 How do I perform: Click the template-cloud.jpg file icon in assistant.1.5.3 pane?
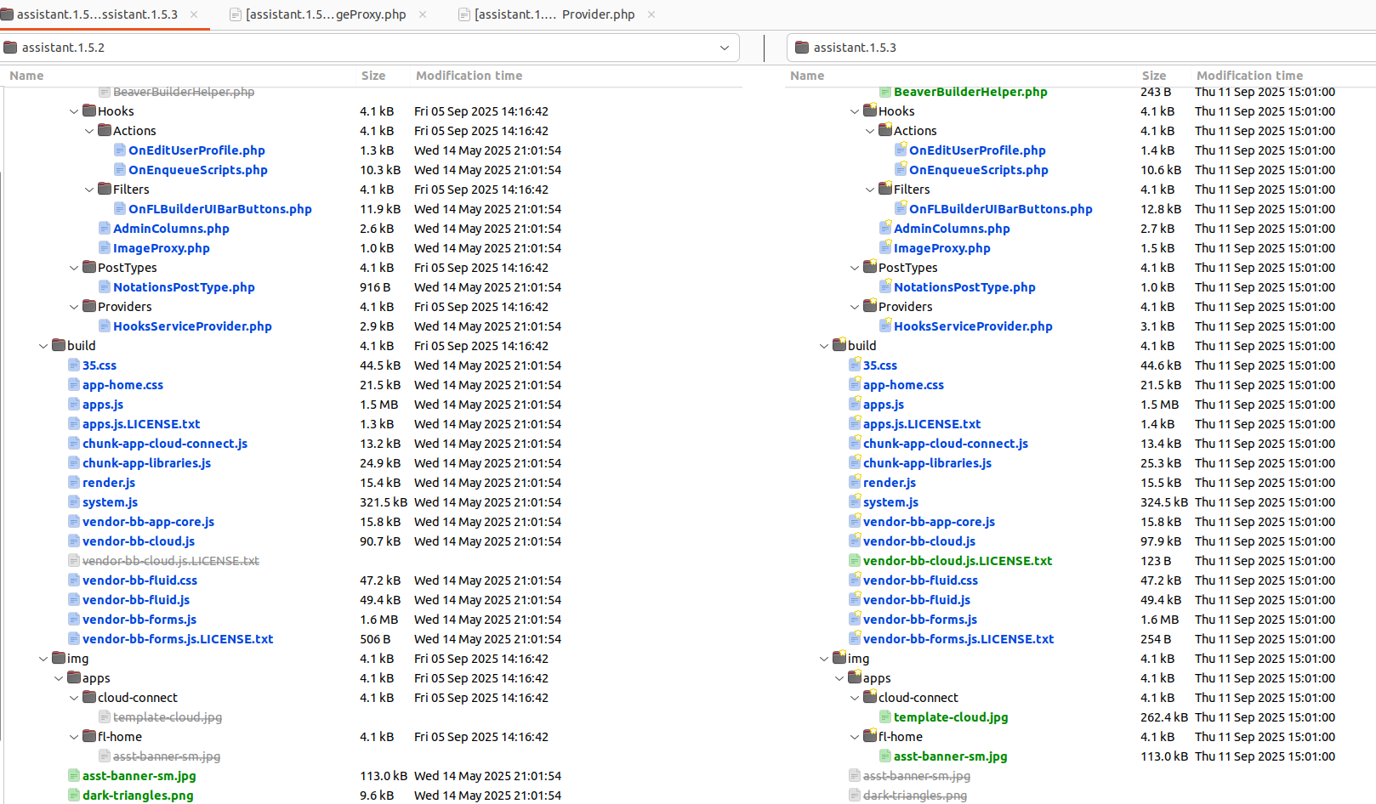click(x=885, y=716)
